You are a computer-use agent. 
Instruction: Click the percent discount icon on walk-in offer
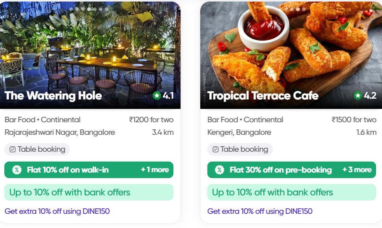[17, 170]
